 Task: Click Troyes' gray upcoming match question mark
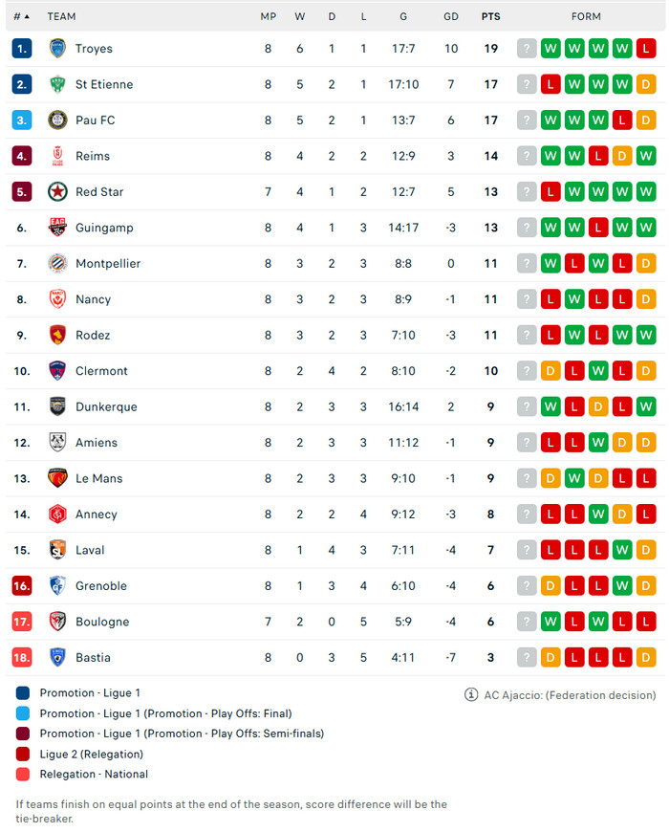527,49
